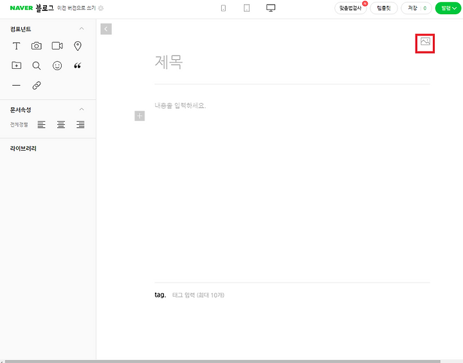This screenshot has width=463, height=363.
Task: Click the horizontal scrollbar at bottom
Action: point(222,361)
